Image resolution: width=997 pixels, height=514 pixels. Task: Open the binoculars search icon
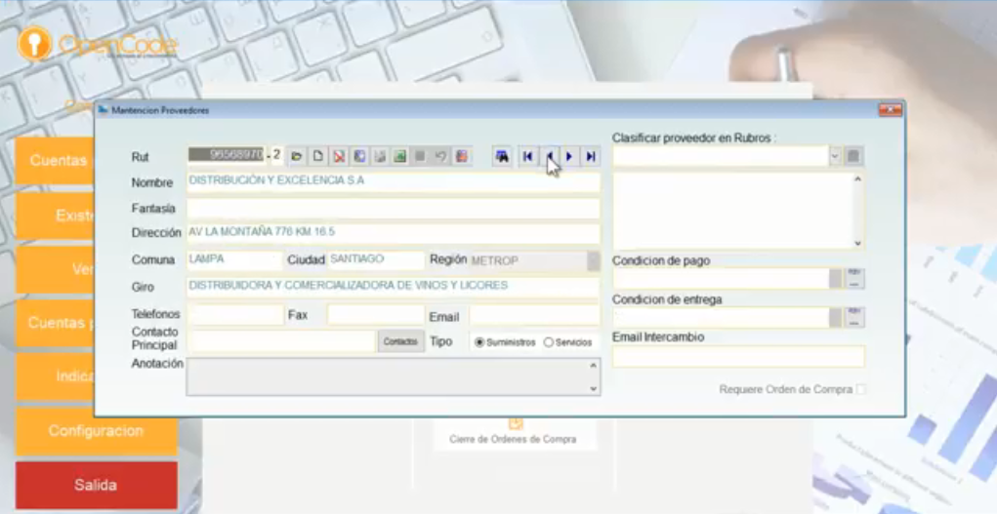point(502,156)
